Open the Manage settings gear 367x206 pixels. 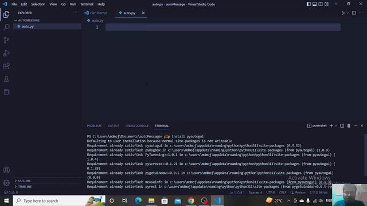pyautogui.click(x=6, y=183)
